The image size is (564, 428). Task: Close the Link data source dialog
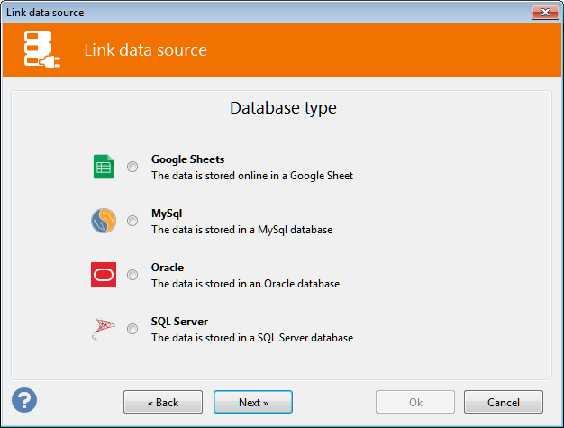pyautogui.click(x=545, y=13)
